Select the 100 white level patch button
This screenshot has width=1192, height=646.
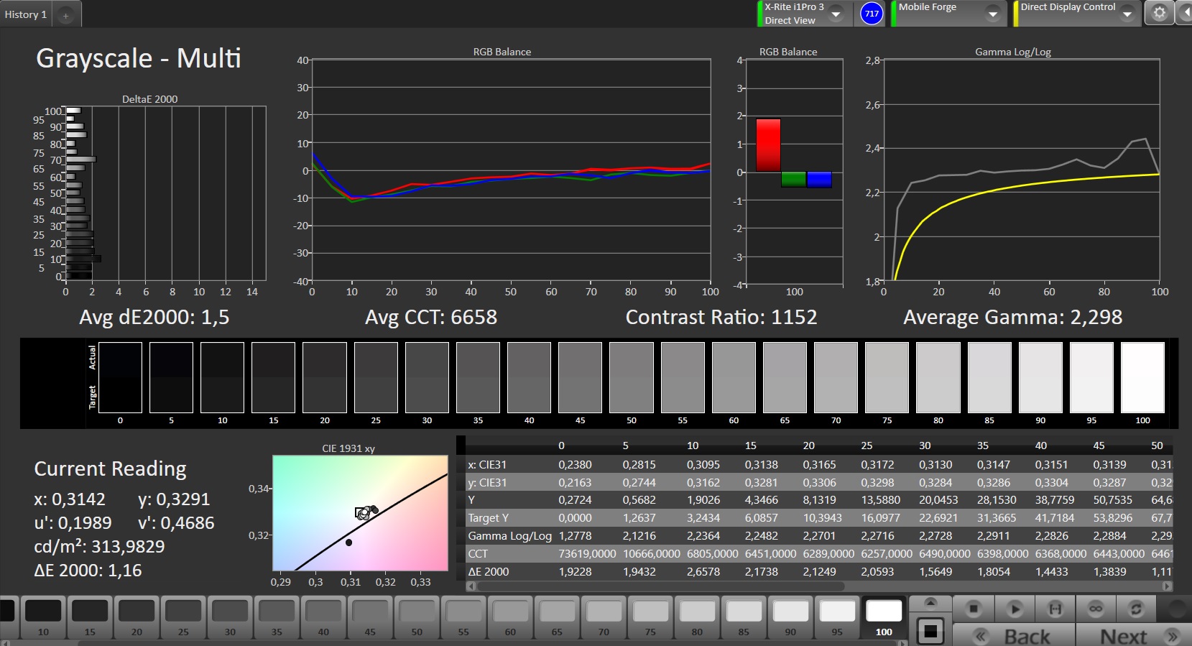pyautogui.click(x=884, y=618)
